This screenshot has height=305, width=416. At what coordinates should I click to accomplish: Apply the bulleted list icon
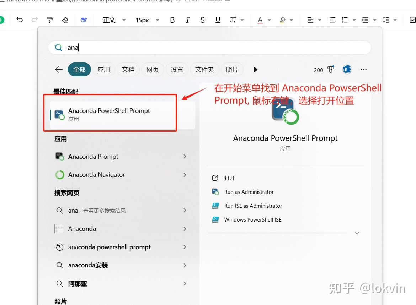tap(332, 20)
